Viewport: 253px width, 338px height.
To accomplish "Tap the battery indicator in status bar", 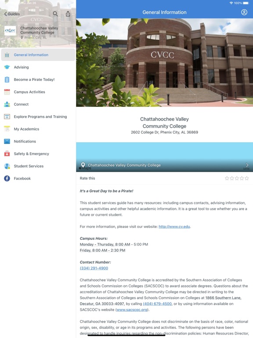I will click(x=246, y=3).
